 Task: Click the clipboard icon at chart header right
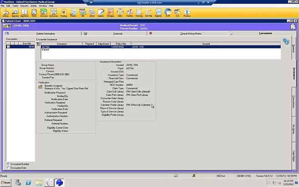point(293,27)
